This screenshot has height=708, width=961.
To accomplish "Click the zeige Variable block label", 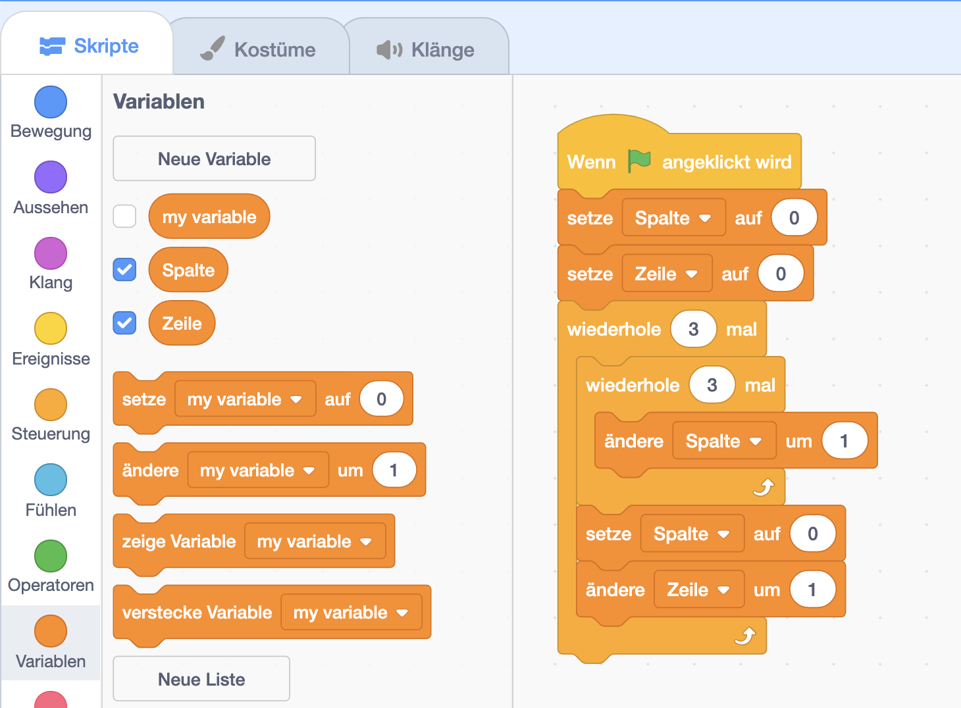I will 178,541.
